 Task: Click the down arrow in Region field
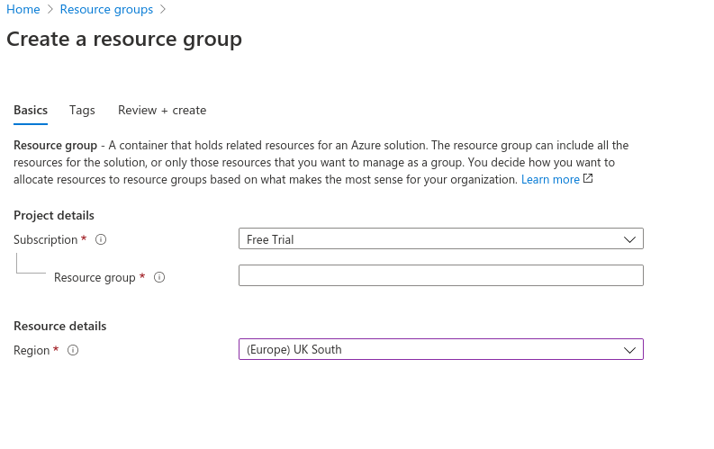pyautogui.click(x=630, y=350)
